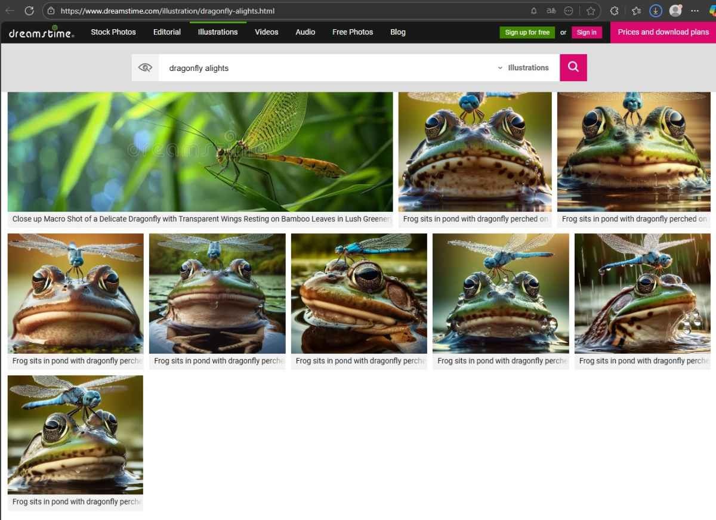
Task: Open the browser profile avatar
Action: [675, 11]
